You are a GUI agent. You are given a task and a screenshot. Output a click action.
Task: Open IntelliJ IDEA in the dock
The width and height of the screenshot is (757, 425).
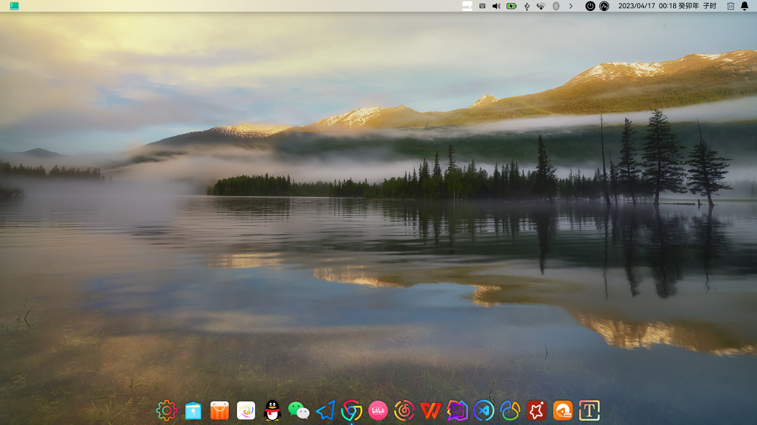pyautogui.click(x=457, y=410)
